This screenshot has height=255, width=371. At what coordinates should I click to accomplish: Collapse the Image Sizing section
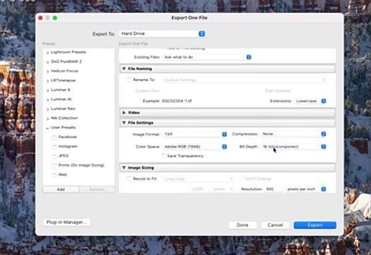(x=124, y=168)
